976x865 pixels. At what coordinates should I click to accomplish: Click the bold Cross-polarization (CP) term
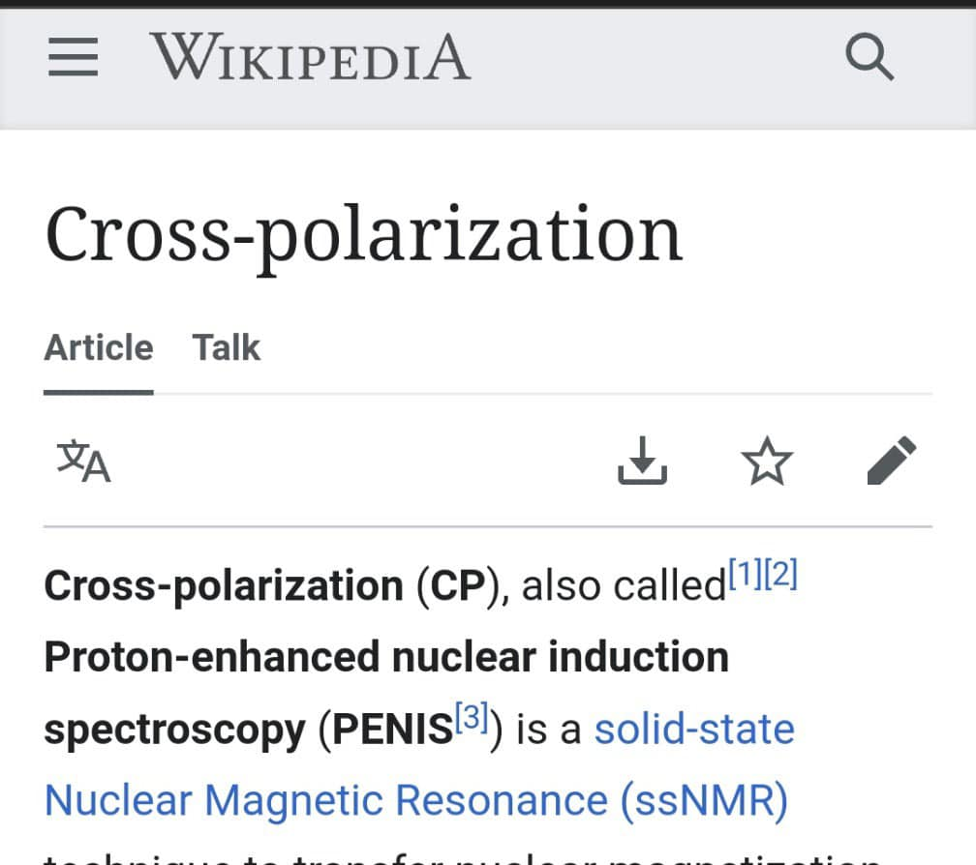tap(272, 585)
